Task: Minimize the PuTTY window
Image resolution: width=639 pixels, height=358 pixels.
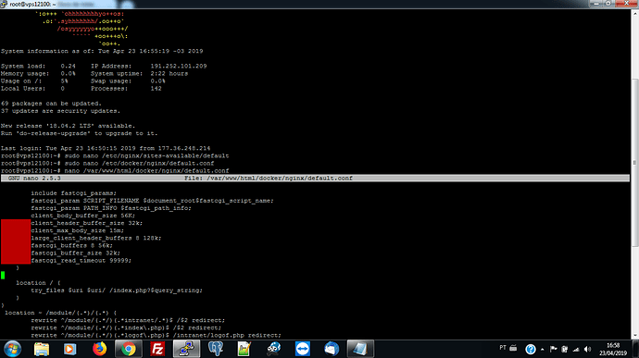Action: pos(596,4)
